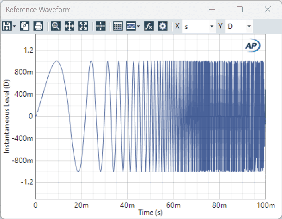Screen dimensions: 282x219
Task: Open the data table view icon
Action: coord(117,26)
